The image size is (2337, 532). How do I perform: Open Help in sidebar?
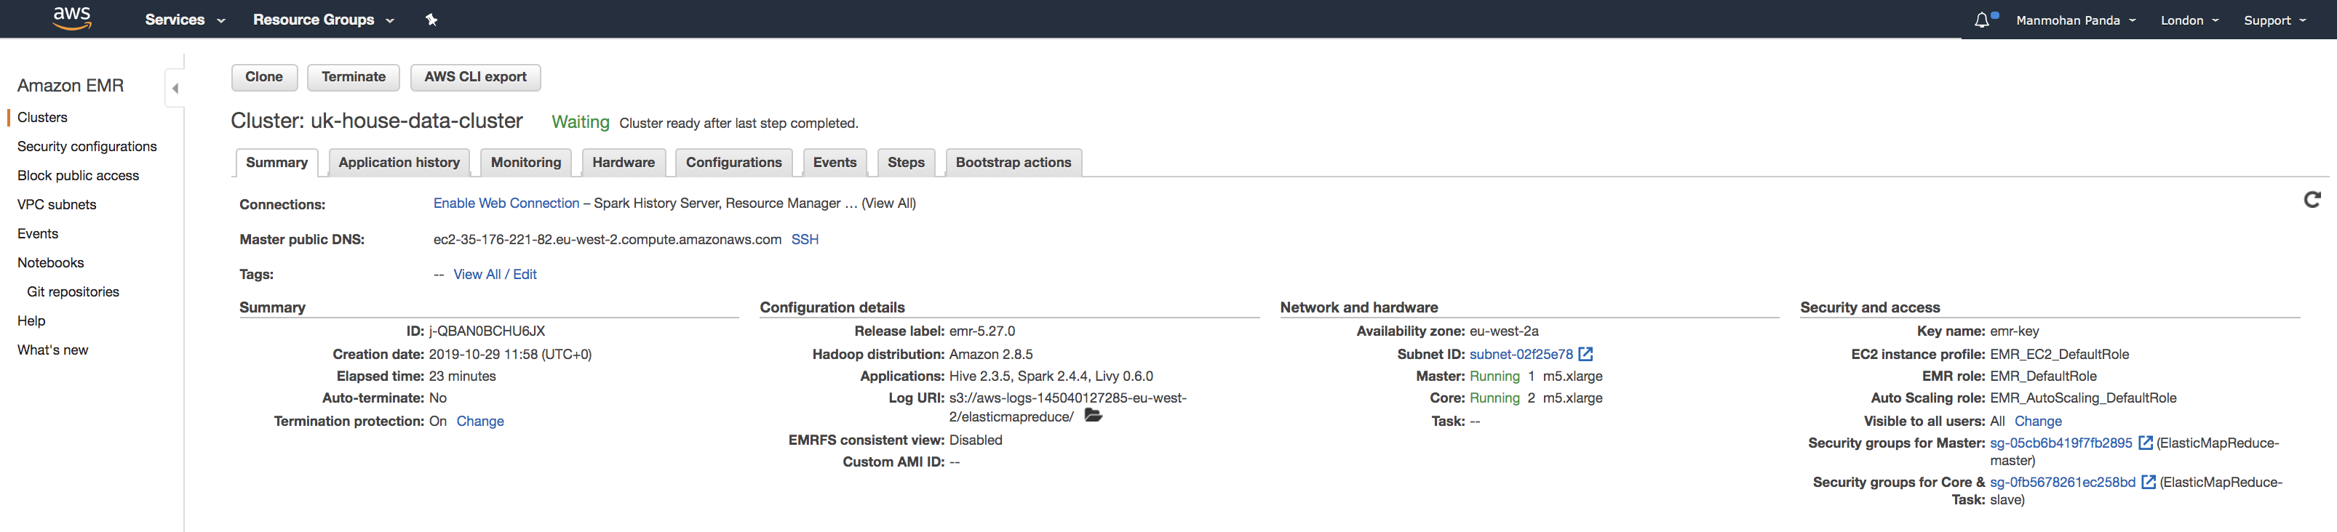[x=32, y=320]
